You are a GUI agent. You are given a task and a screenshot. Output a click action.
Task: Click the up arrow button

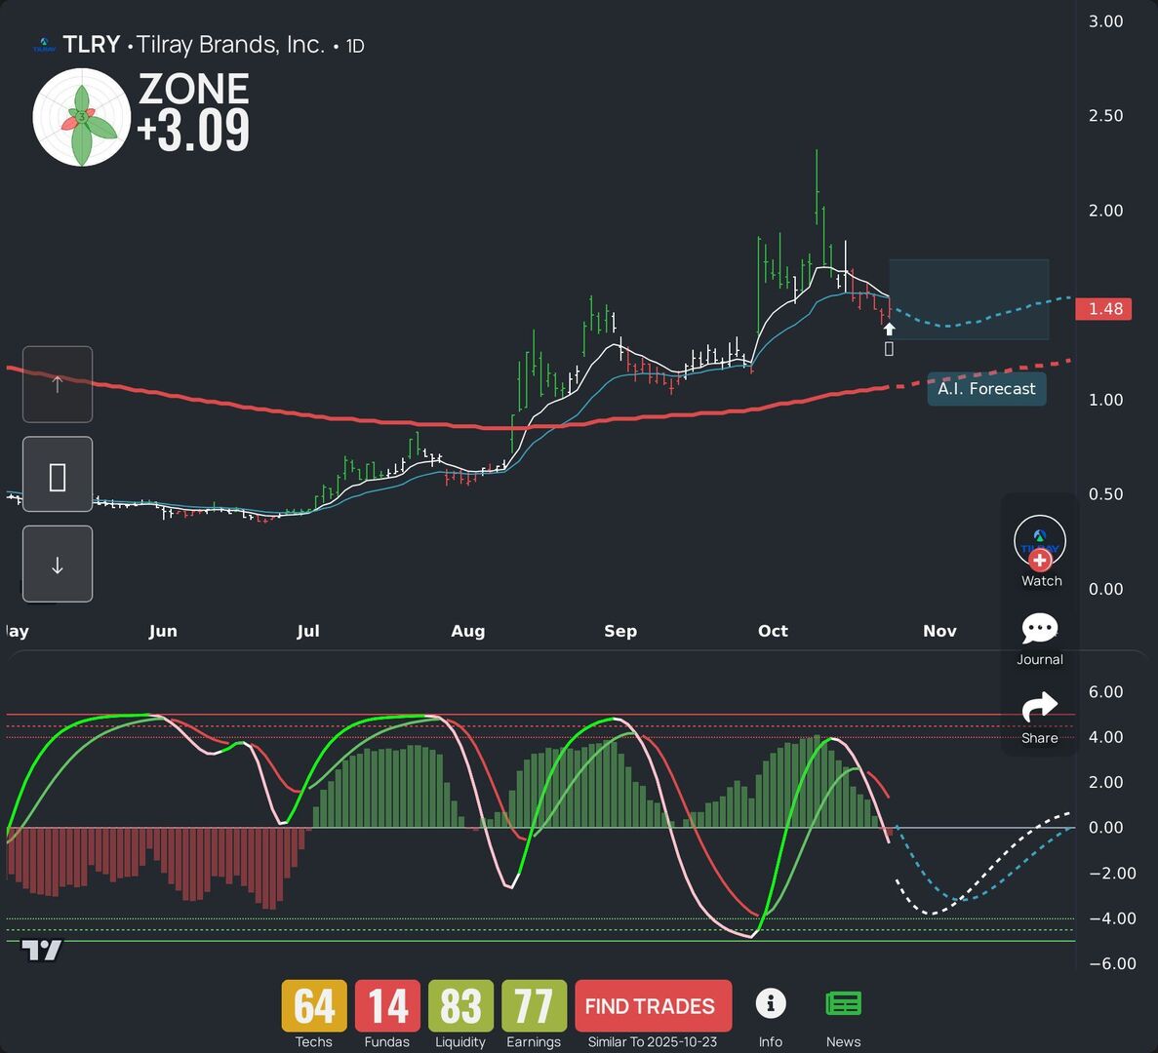[58, 384]
